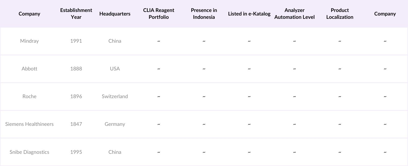Viewport: 408px width, 166px height.
Task: Click Roche's CLIA Reagent Portfolio cell
Action: pos(159,96)
